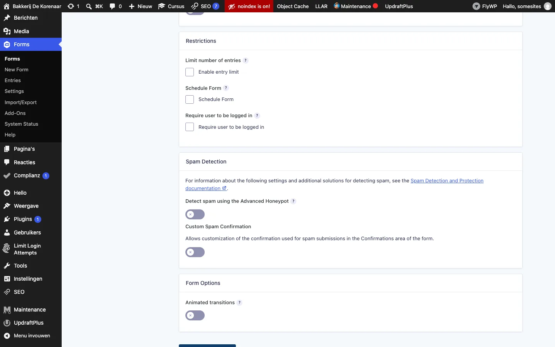Viewport: 555px width, 347px height.
Task: Open the Tools wrench icon
Action: tap(7, 266)
